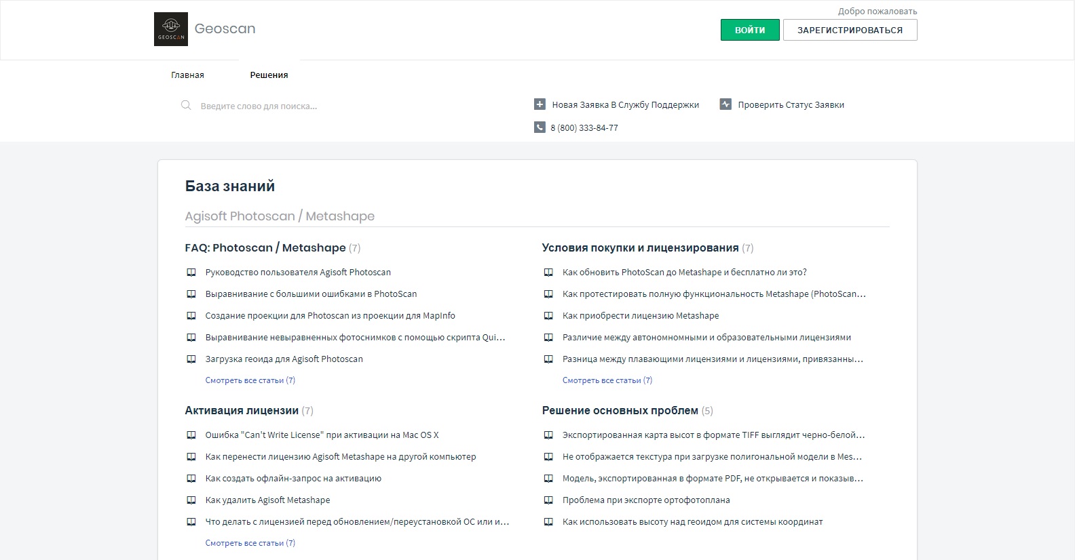Open Новая Заявка В Службу Поддержки link
1075x560 pixels.
625,105
